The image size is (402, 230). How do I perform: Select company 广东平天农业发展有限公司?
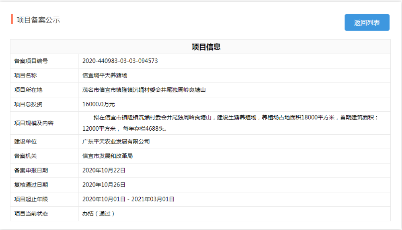coord(116,142)
